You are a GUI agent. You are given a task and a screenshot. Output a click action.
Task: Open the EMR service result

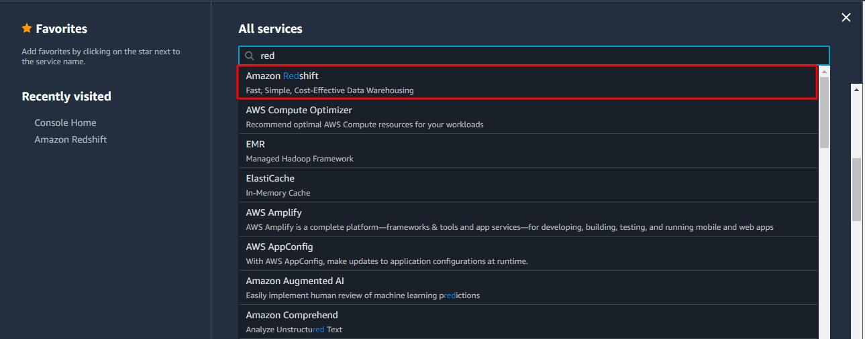[x=528, y=151]
